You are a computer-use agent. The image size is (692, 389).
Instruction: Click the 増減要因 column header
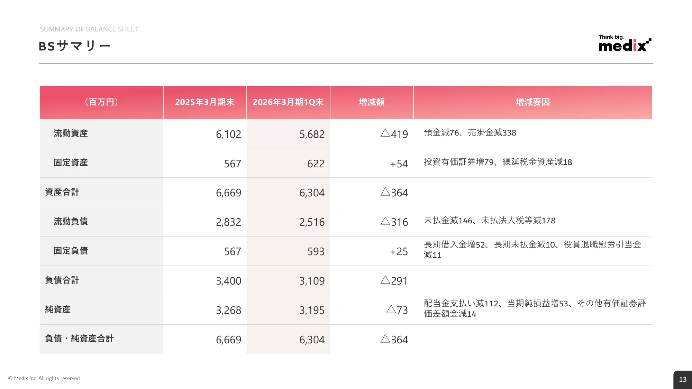(532, 102)
